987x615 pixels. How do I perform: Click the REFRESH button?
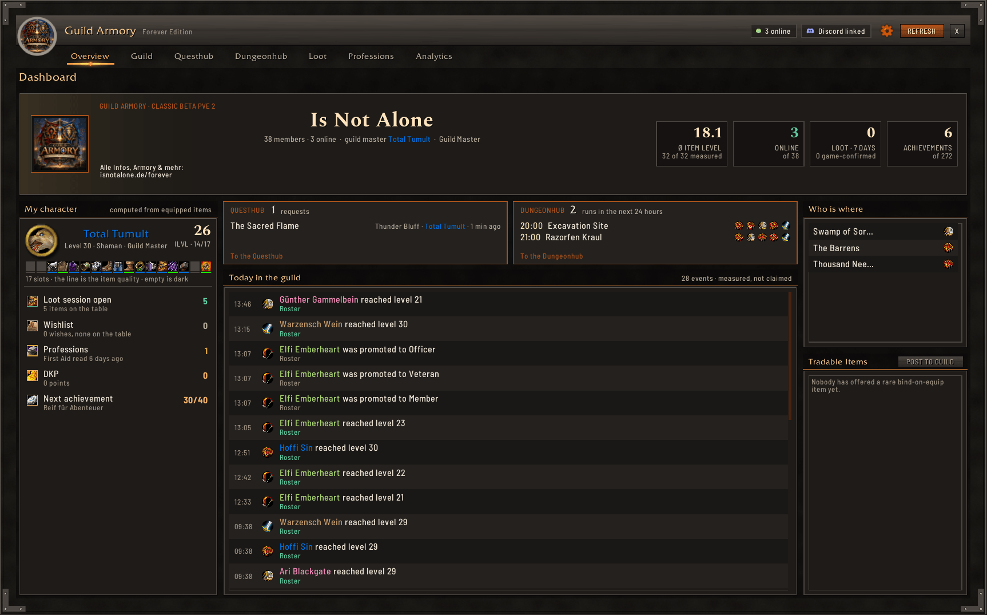tap(921, 31)
